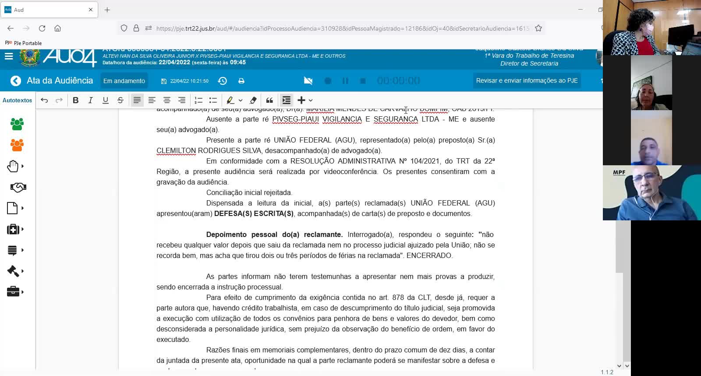Screen dimensions: 701x376
Task: Open the version history clock icon
Action: point(223,81)
